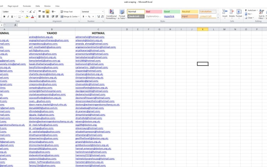The height and width of the screenshot is (167, 267).
Task: Toggle bold formatting
Action: [x=4, y=17]
